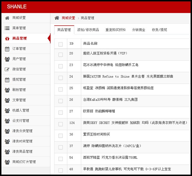Viewport: 192px width, 176px height.
Task: Click the users icon next to 机器人管理
Action: tap(7, 110)
